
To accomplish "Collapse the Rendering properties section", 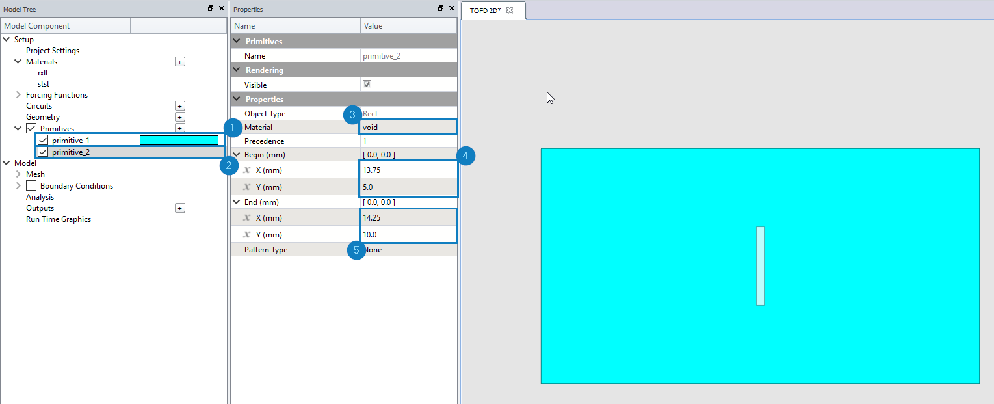I will (237, 70).
